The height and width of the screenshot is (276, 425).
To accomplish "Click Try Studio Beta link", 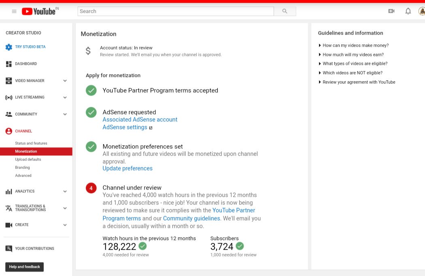I will coord(30,47).
